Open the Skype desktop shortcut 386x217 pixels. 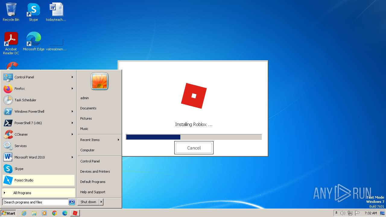(33, 12)
